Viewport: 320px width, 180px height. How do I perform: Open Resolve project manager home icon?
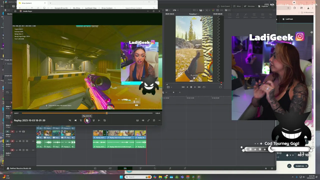266,168
